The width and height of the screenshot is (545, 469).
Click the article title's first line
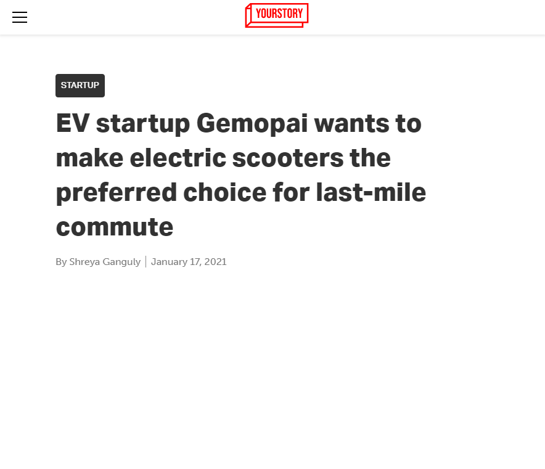point(239,123)
